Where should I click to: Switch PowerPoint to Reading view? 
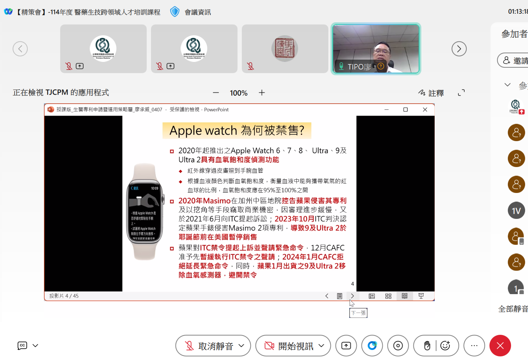(x=405, y=296)
